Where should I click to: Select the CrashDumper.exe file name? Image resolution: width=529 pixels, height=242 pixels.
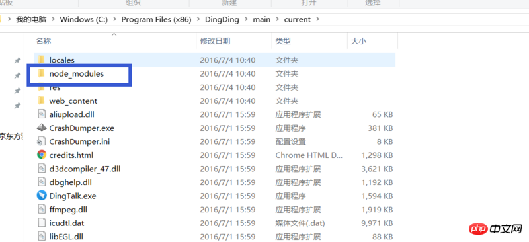click(x=81, y=128)
